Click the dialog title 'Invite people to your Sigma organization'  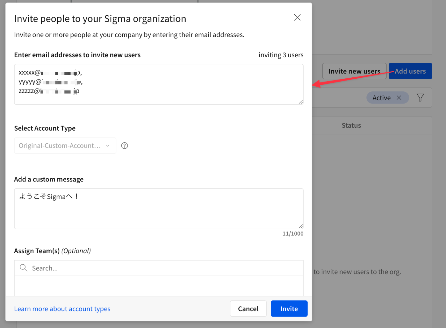click(x=100, y=19)
